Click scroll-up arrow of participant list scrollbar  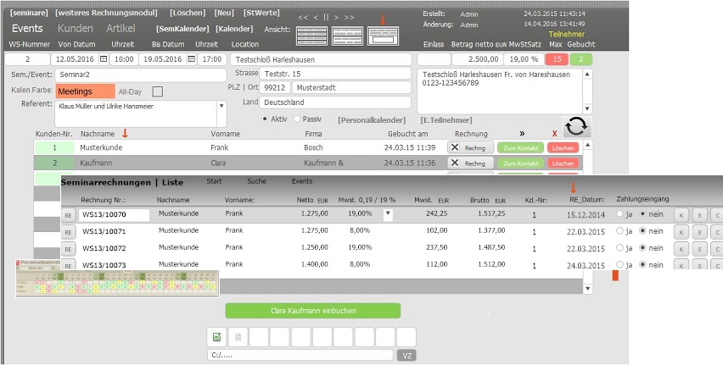(x=587, y=145)
